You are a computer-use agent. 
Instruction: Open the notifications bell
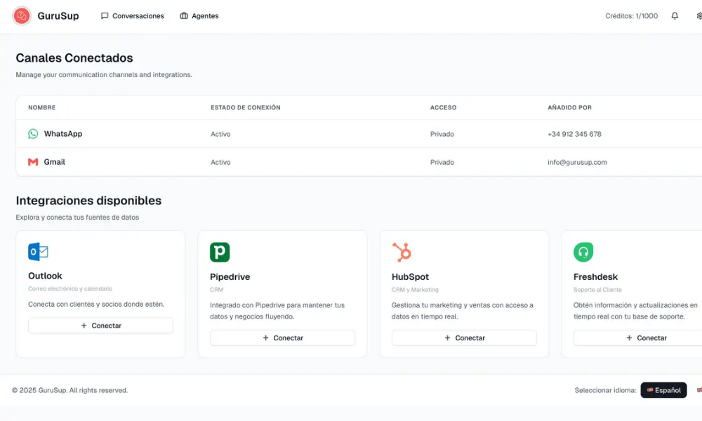pyautogui.click(x=675, y=16)
